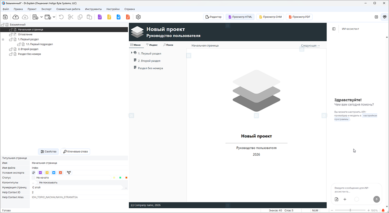Open project settings gear icon
The width and height of the screenshot is (389, 213).
pos(138,17)
